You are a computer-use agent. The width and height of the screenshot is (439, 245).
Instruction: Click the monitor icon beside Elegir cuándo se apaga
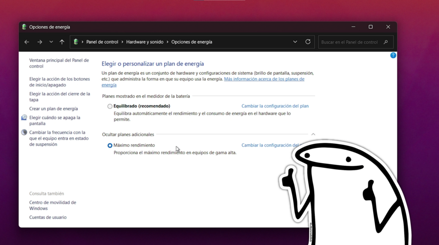tap(24, 118)
